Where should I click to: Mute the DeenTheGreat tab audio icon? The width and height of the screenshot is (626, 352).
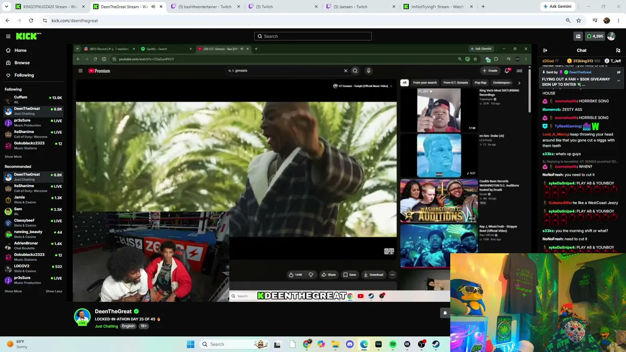153,7
